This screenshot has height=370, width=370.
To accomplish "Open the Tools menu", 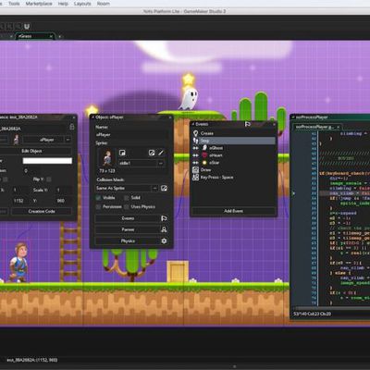I will pos(14,4).
